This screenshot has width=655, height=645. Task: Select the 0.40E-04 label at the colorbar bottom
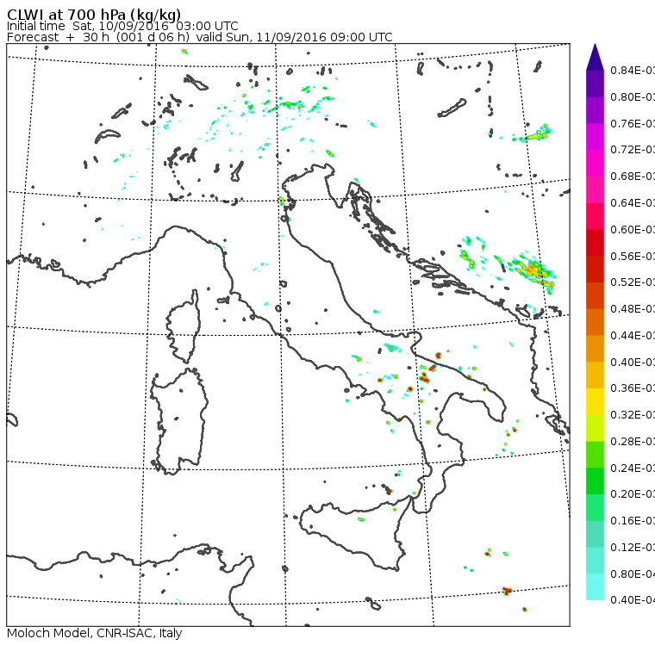point(633,600)
